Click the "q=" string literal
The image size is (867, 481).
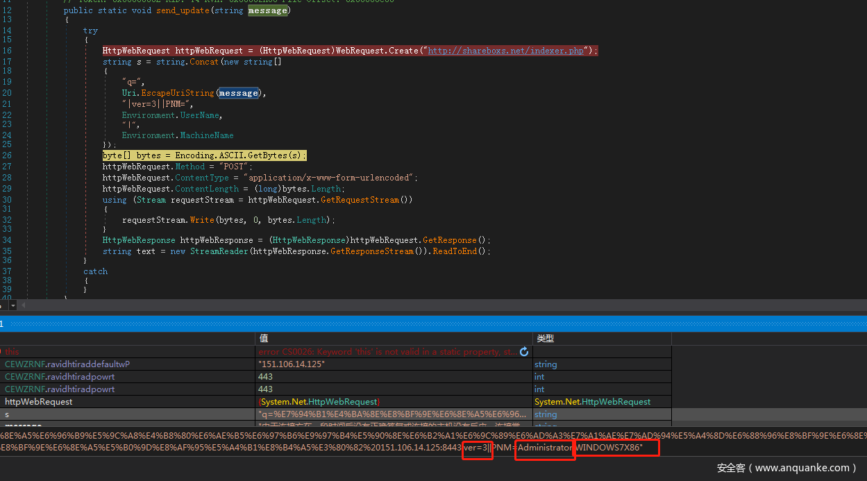point(133,82)
